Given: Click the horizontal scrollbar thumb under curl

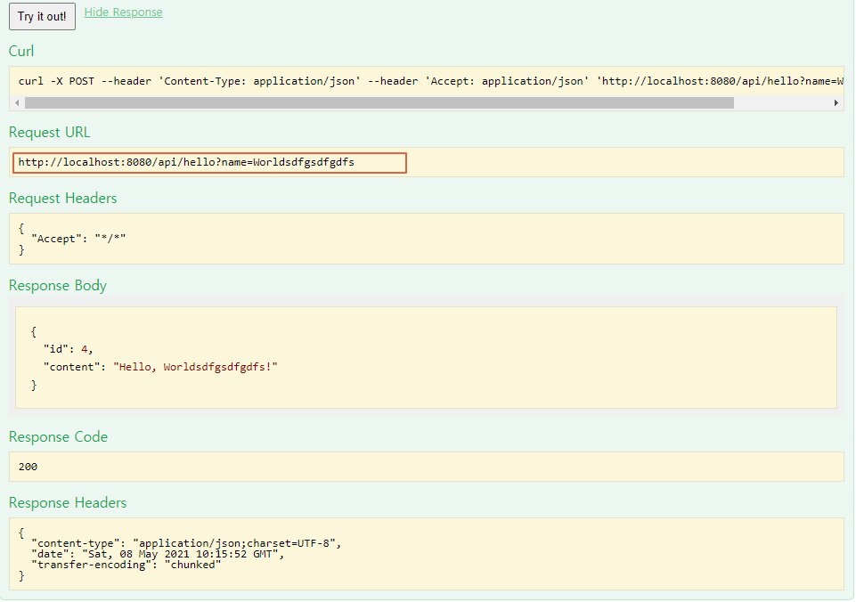Looking at the screenshot, I should 379,102.
